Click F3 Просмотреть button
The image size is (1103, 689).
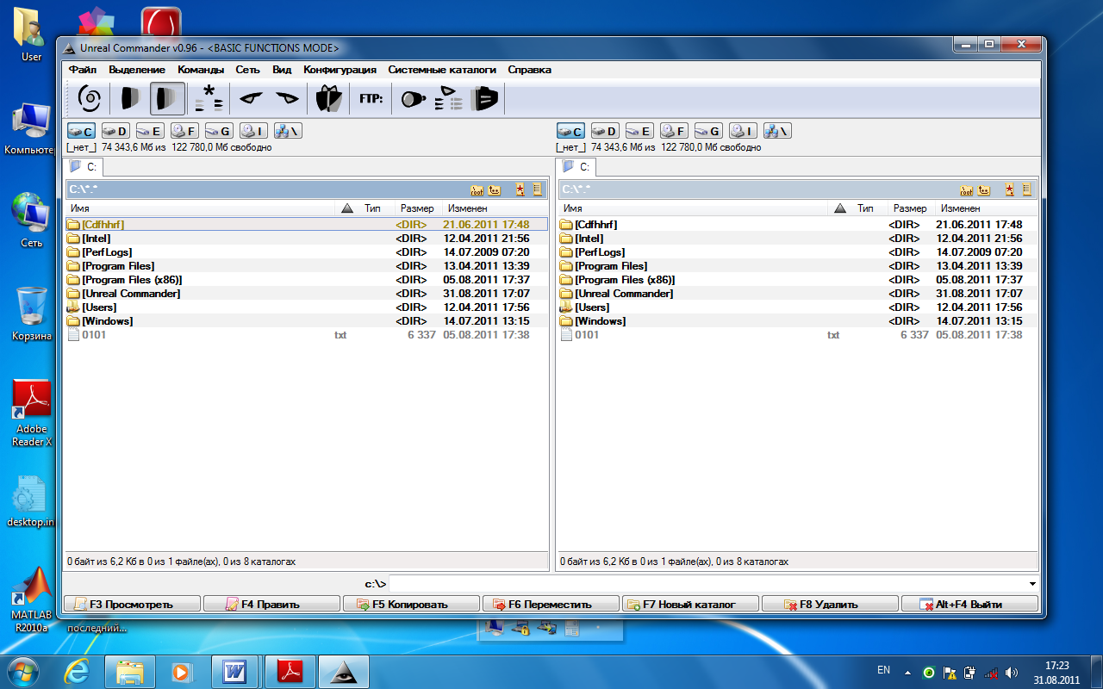[132, 604]
